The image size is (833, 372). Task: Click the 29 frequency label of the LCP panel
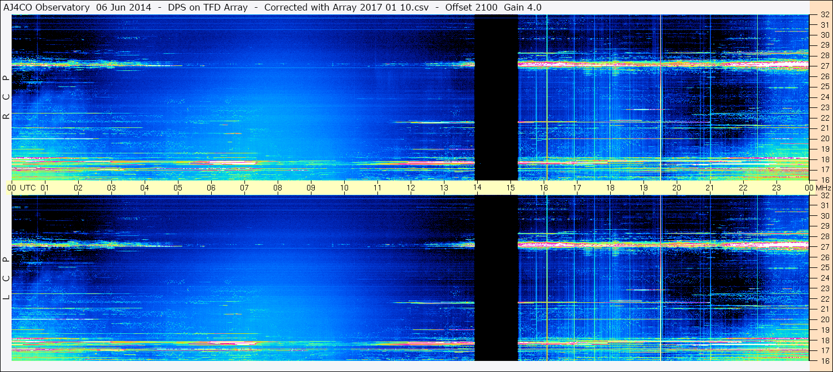coord(824,226)
